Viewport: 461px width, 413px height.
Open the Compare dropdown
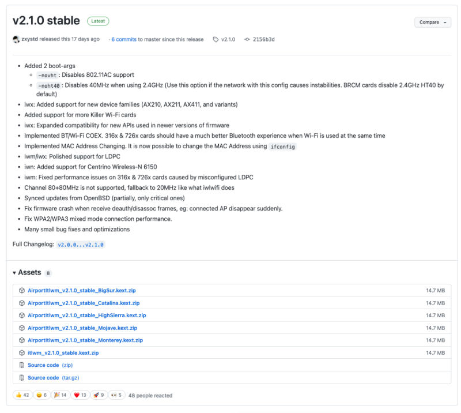(432, 22)
